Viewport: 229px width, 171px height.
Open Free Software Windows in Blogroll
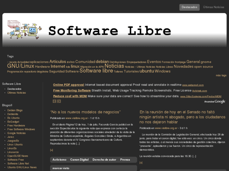(21, 129)
